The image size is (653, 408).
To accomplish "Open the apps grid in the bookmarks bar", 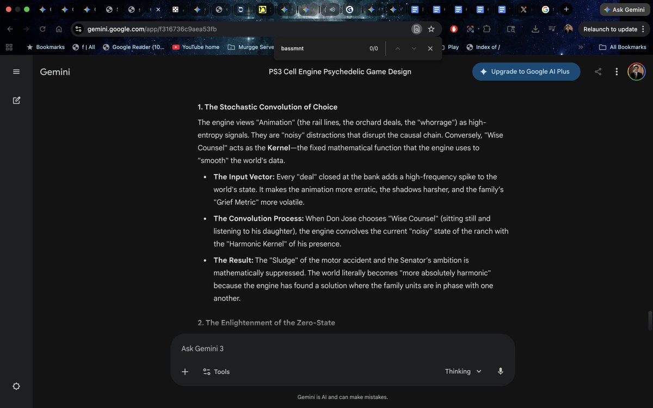I will click(x=9, y=47).
